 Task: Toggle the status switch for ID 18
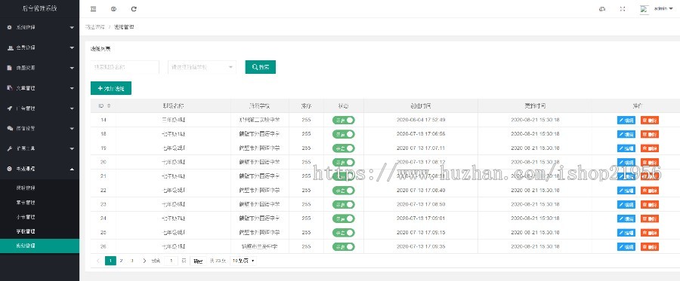click(344, 134)
